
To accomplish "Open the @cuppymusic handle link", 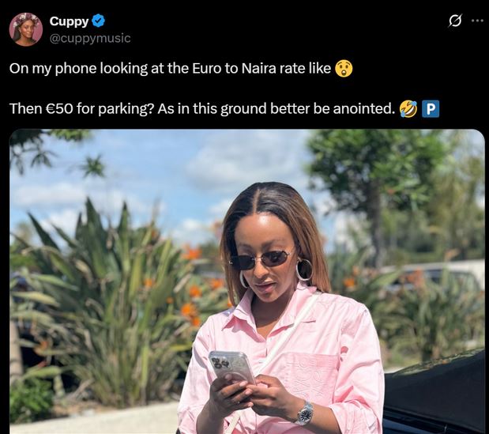I will (x=90, y=38).
